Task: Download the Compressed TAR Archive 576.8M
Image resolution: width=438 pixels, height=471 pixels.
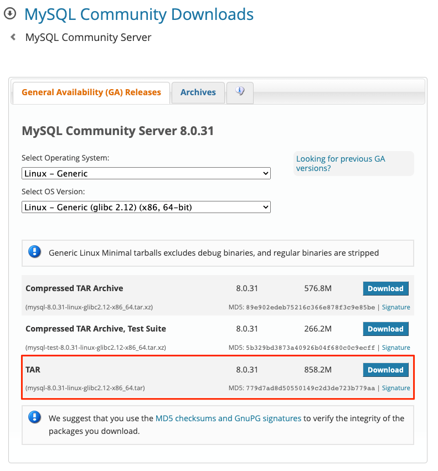Action: [x=386, y=288]
